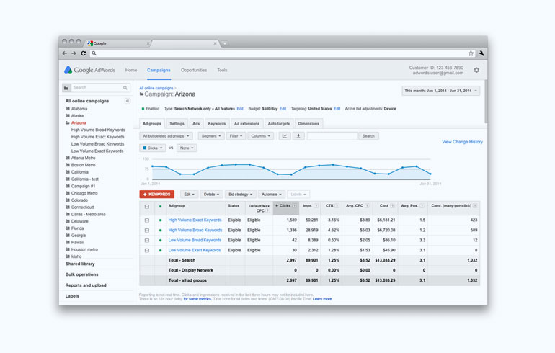Open the browser wrench menu icon
Viewport: 555px width, 353px height.
click(481, 53)
